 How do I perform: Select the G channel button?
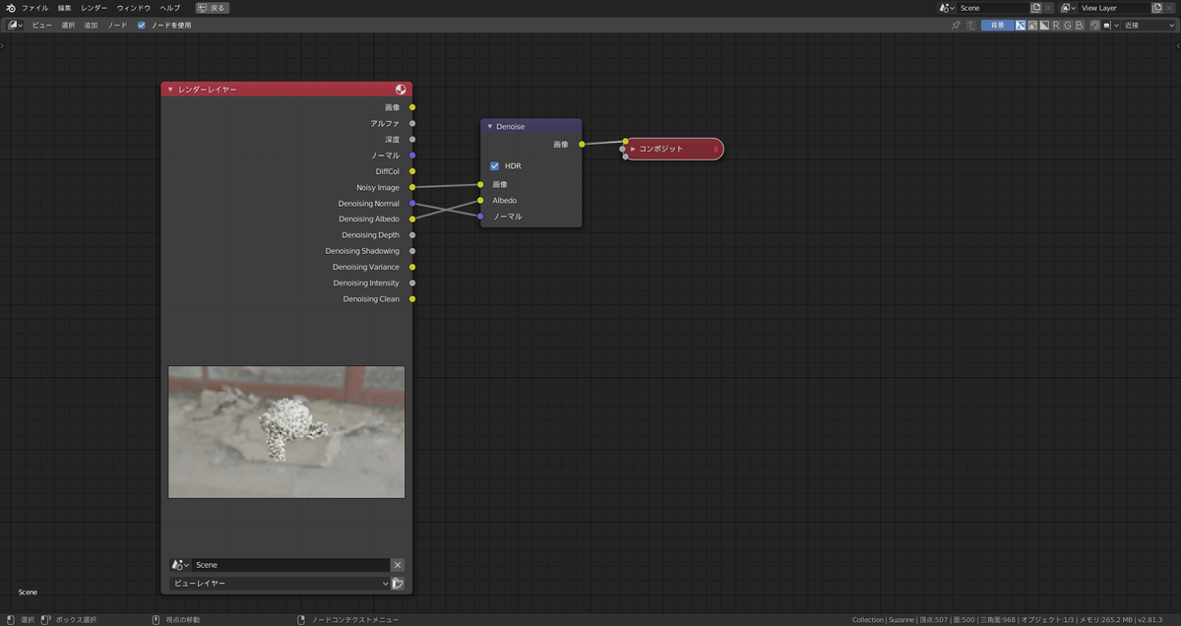click(x=1068, y=25)
